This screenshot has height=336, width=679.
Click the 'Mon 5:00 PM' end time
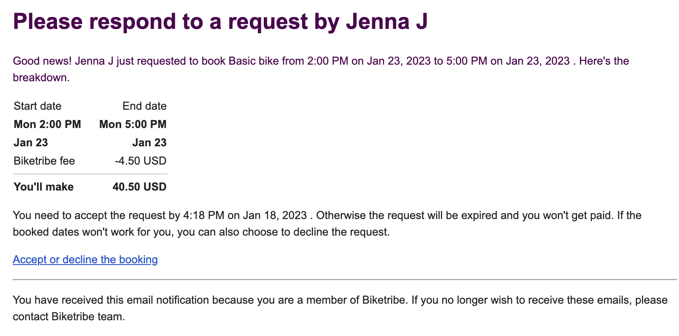pyautogui.click(x=133, y=124)
